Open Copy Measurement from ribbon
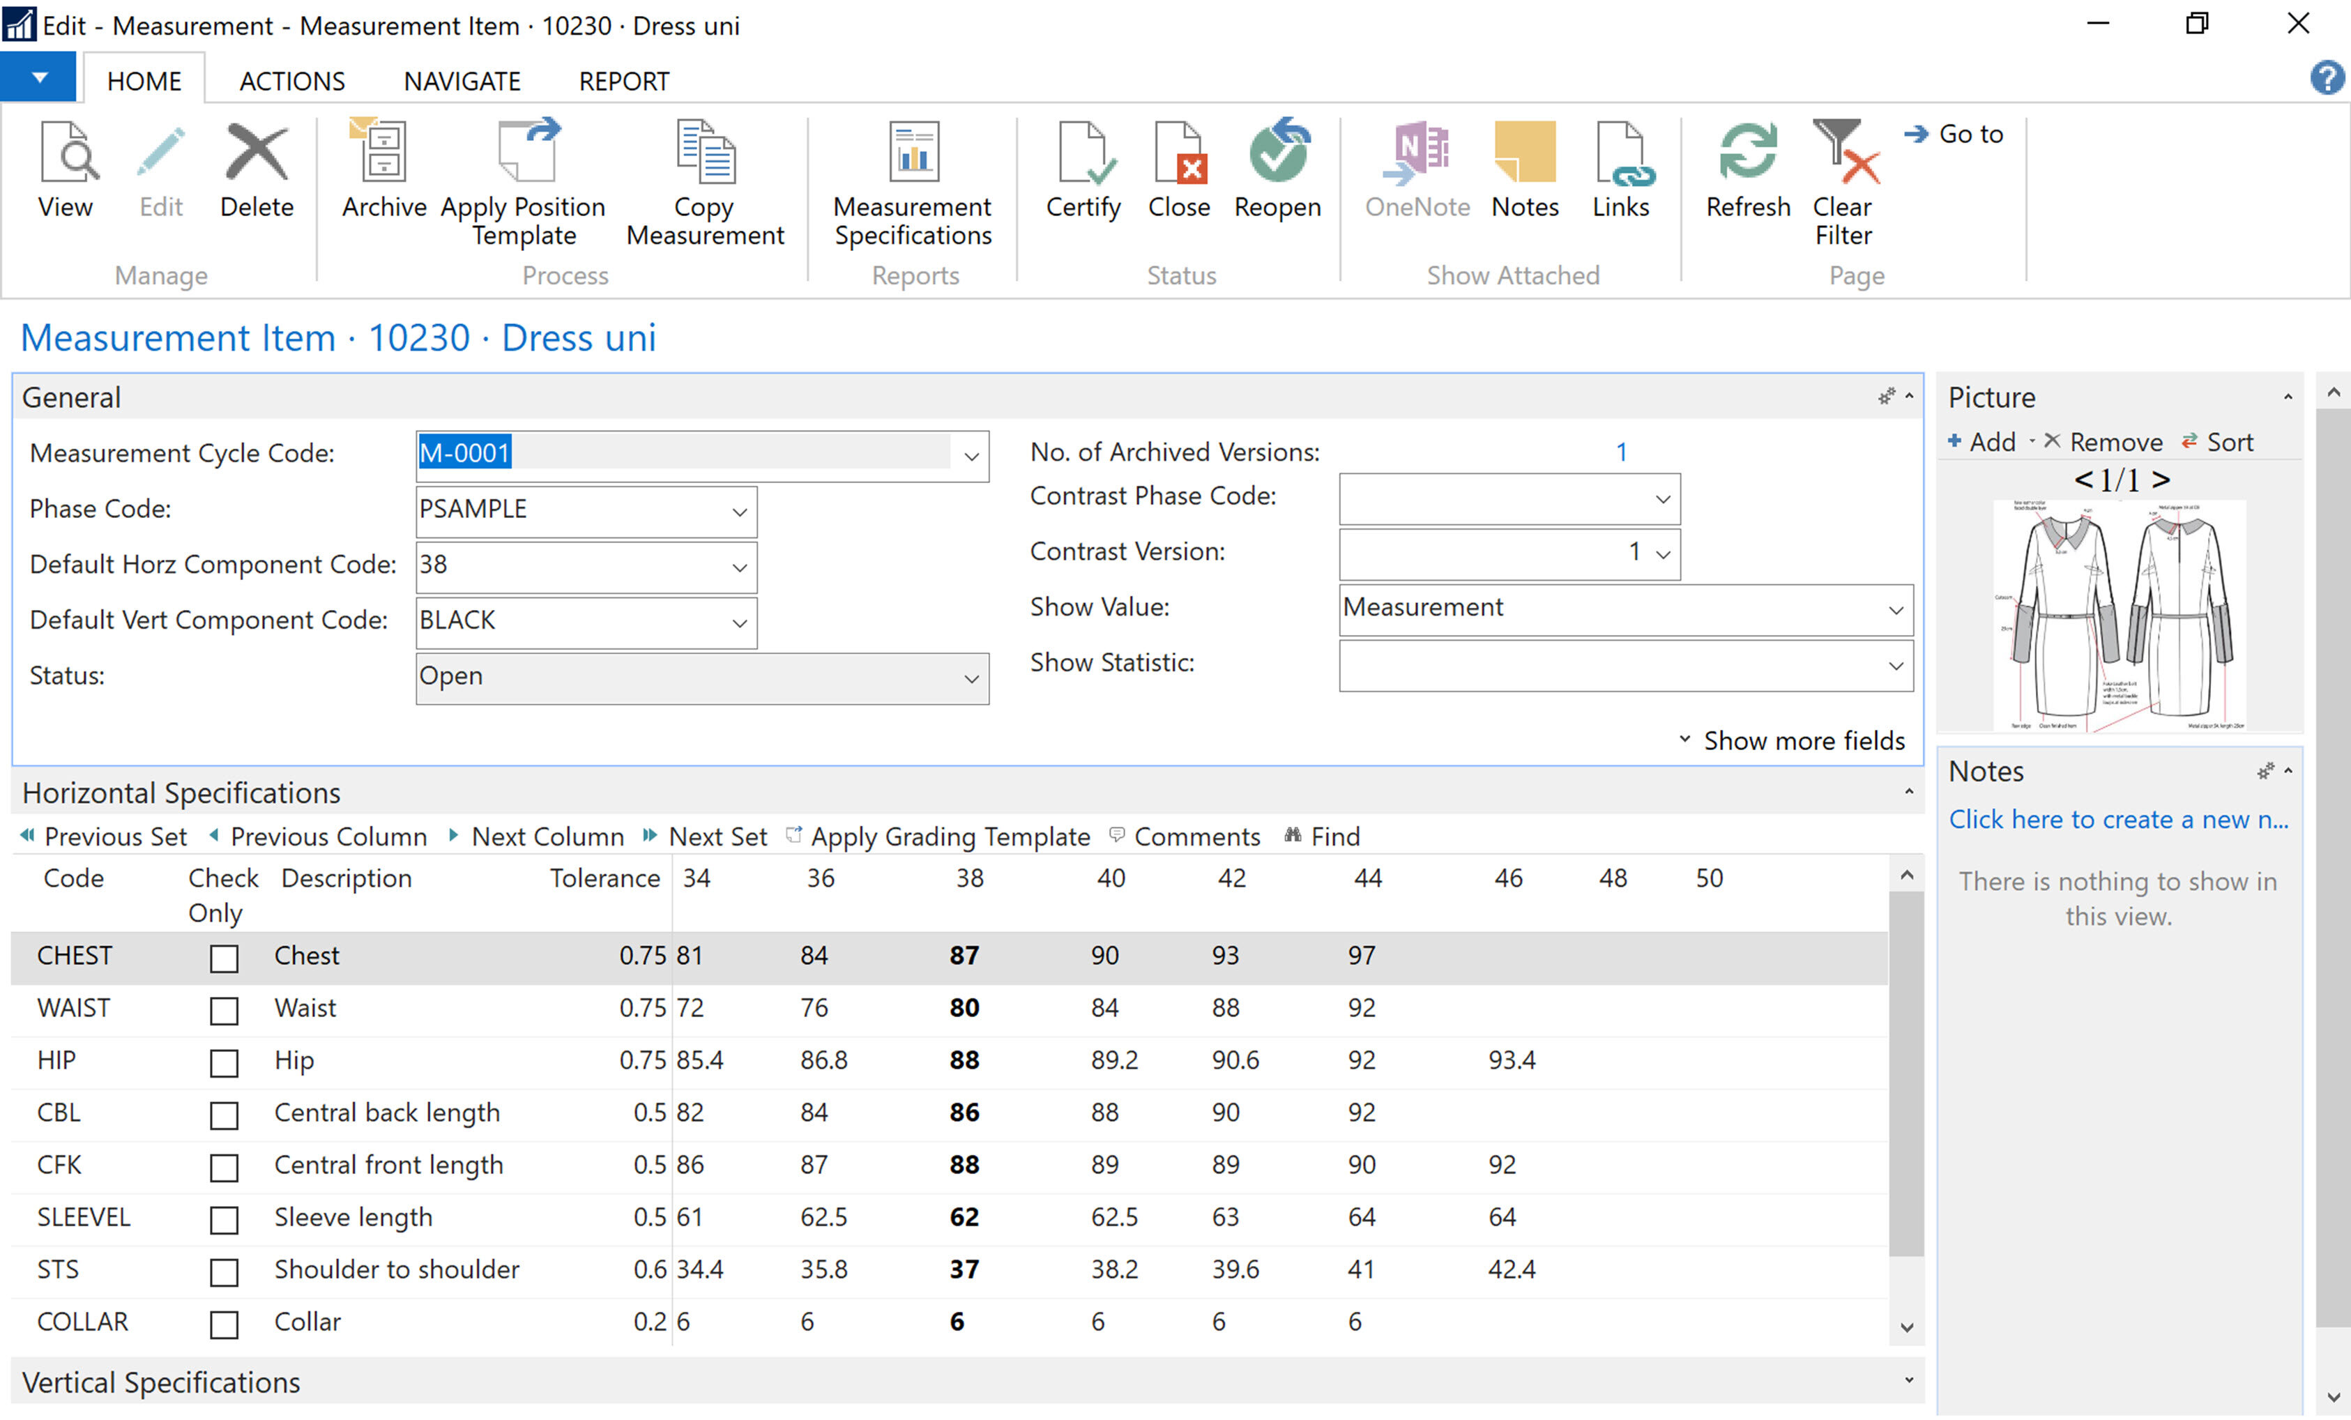This screenshot has width=2351, height=1420. click(x=705, y=153)
